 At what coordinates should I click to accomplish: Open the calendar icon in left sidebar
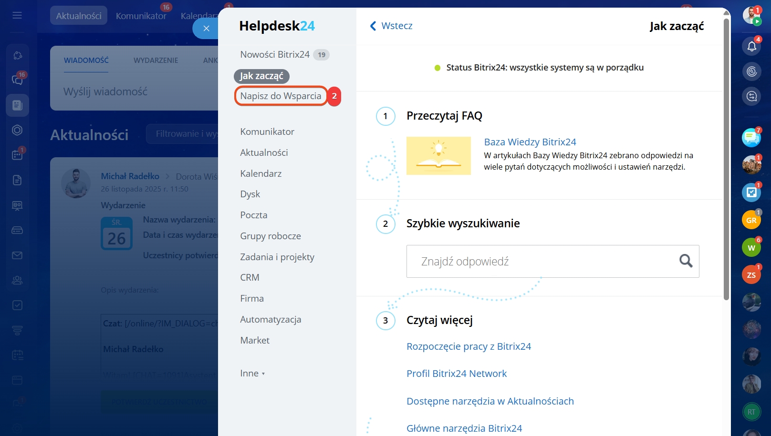click(x=17, y=155)
